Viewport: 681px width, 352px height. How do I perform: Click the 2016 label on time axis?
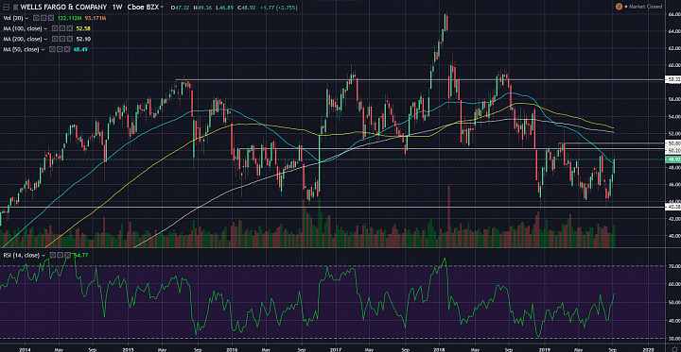(232, 348)
